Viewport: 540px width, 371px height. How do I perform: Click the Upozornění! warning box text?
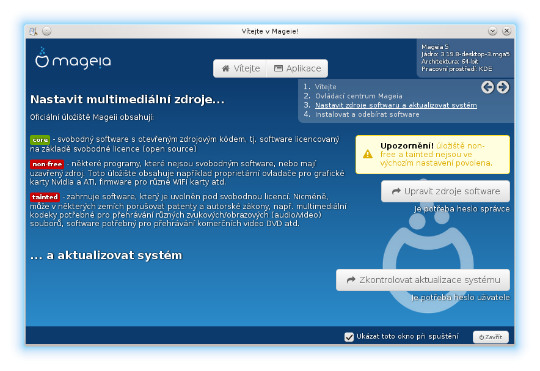coord(436,154)
